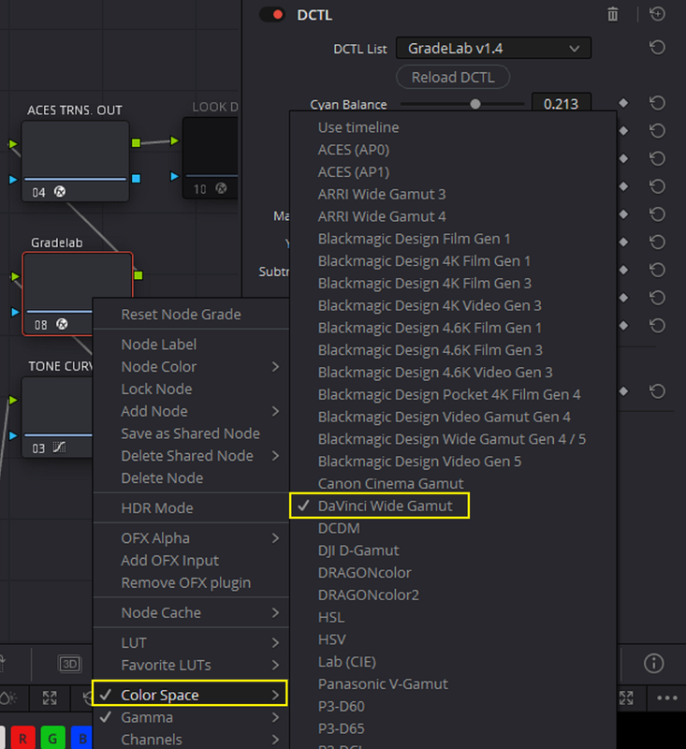Expand the Gamma submenu
This screenshot has height=749, width=686.
tap(191, 717)
